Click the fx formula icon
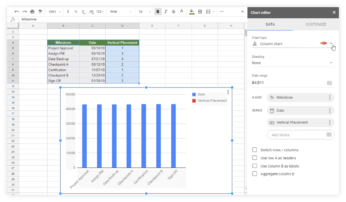The width and height of the screenshot is (346, 202). [x=13, y=19]
